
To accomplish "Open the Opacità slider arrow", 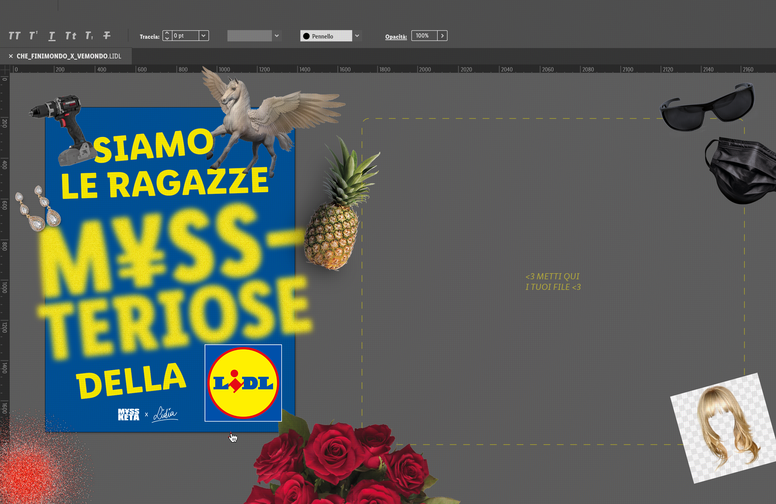I will coord(443,35).
